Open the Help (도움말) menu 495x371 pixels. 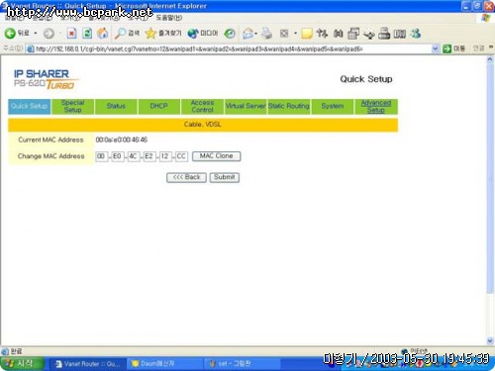coord(169,18)
